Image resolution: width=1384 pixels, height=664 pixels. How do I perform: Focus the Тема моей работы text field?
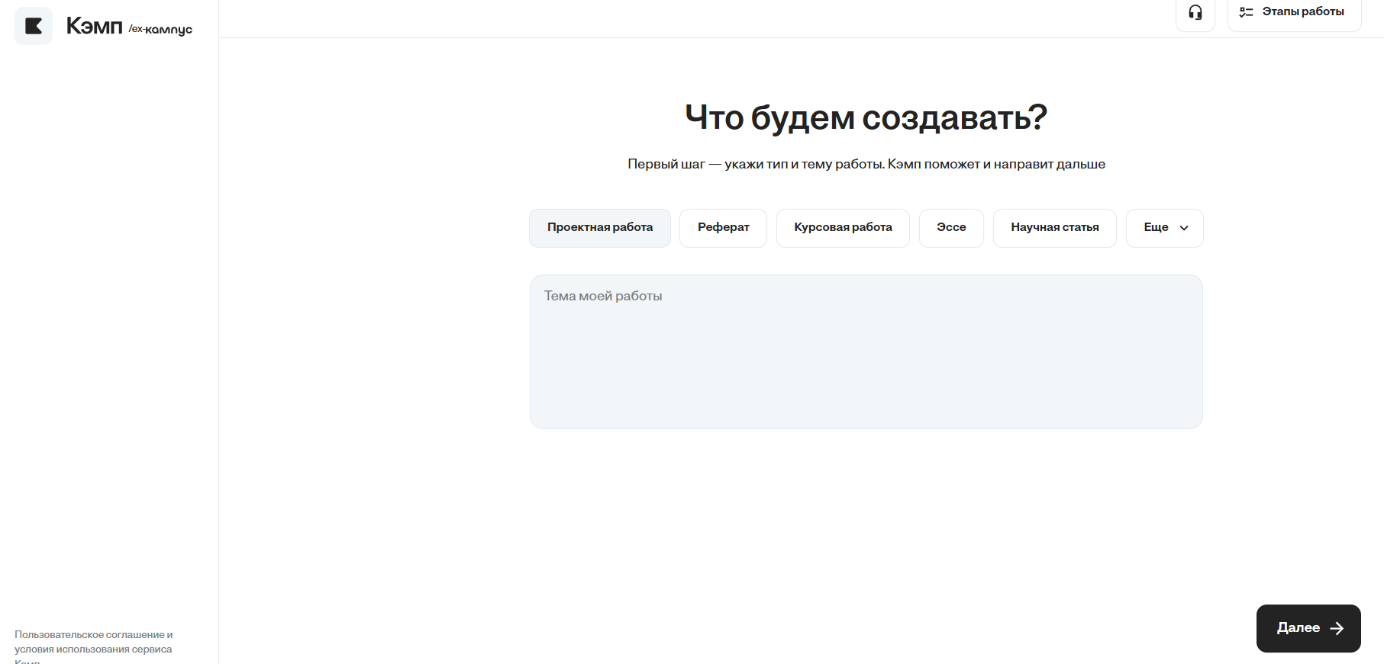866,351
